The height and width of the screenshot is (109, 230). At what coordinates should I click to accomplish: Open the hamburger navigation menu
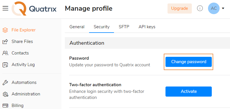[x=5, y=8]
